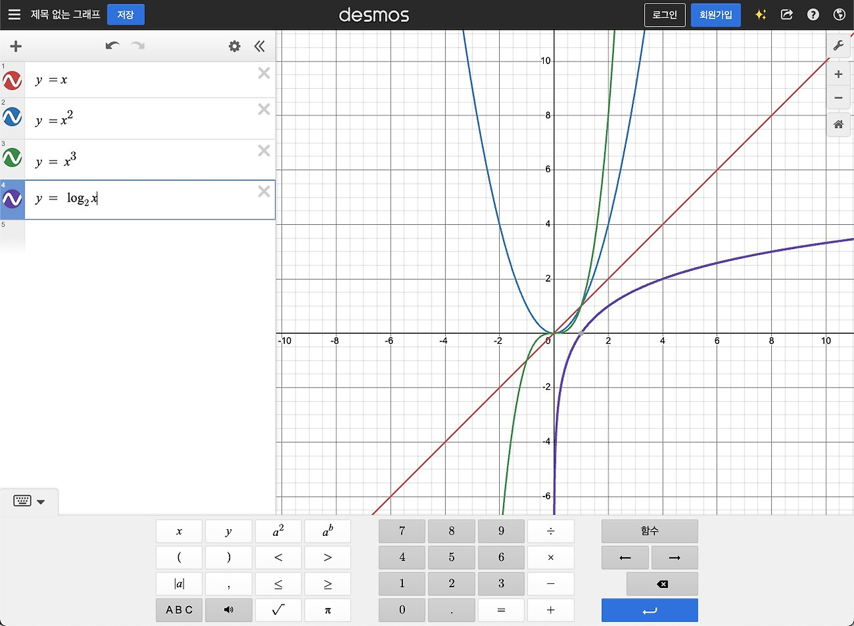Open the help question mark icon
Image resolution: width=854 pixels, height=626 pixels.
pyautogui.click(x=813, y=14)
